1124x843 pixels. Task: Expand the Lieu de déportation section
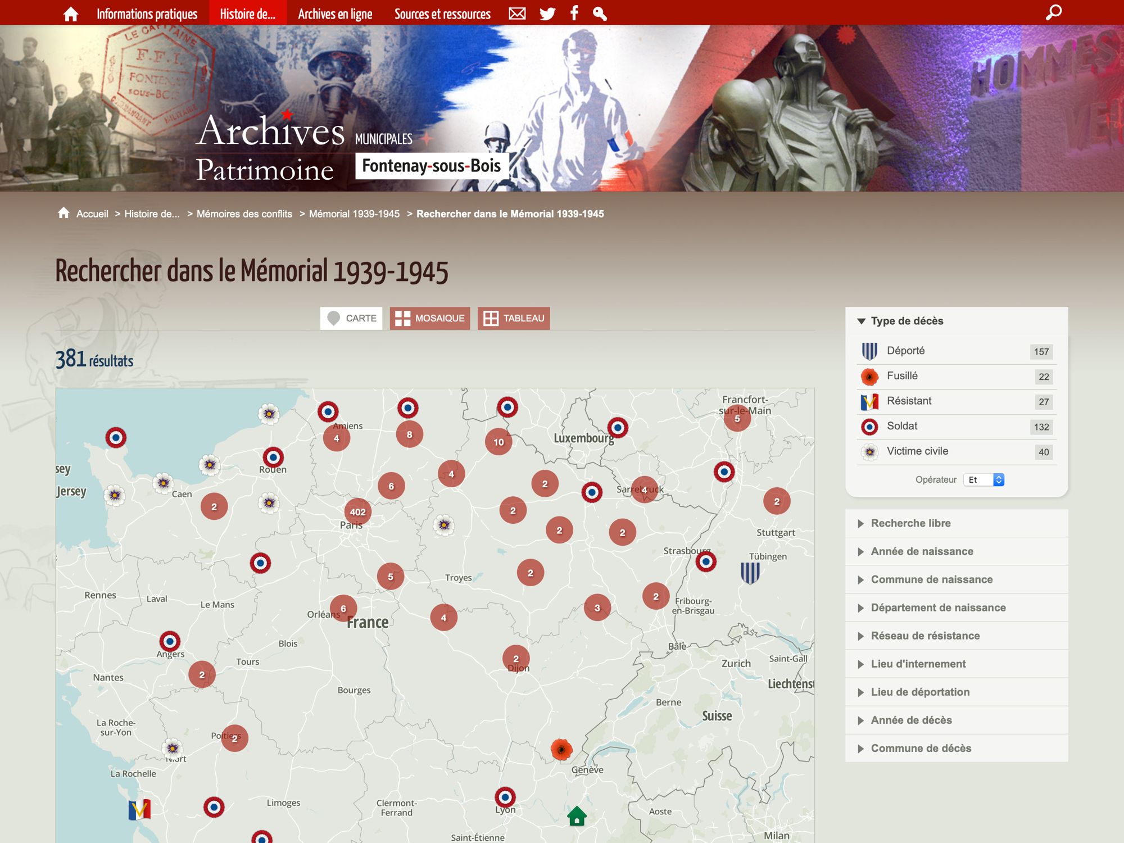(920, 692)
